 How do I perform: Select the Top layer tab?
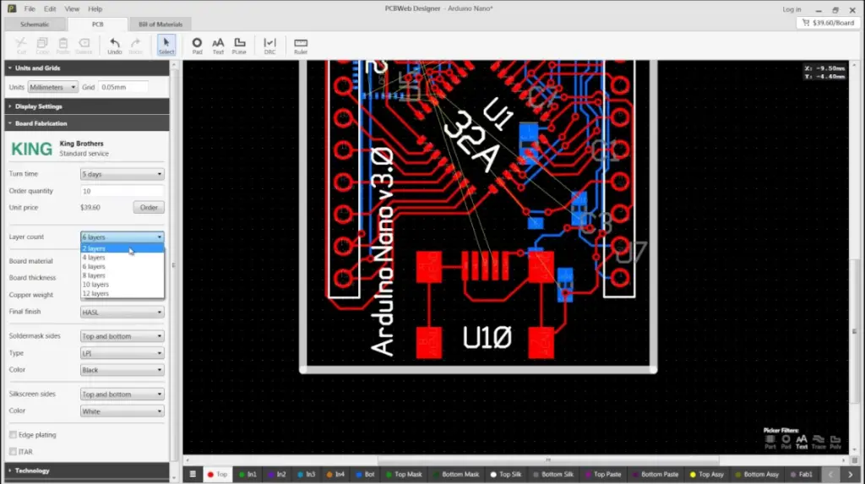[x=217, y=474]
